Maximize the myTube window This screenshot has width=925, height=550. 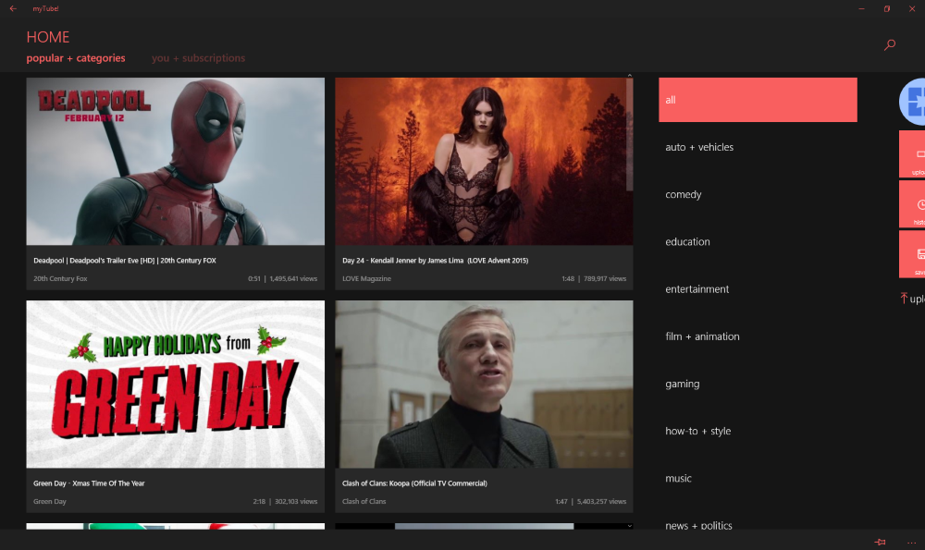coord(887,9)
